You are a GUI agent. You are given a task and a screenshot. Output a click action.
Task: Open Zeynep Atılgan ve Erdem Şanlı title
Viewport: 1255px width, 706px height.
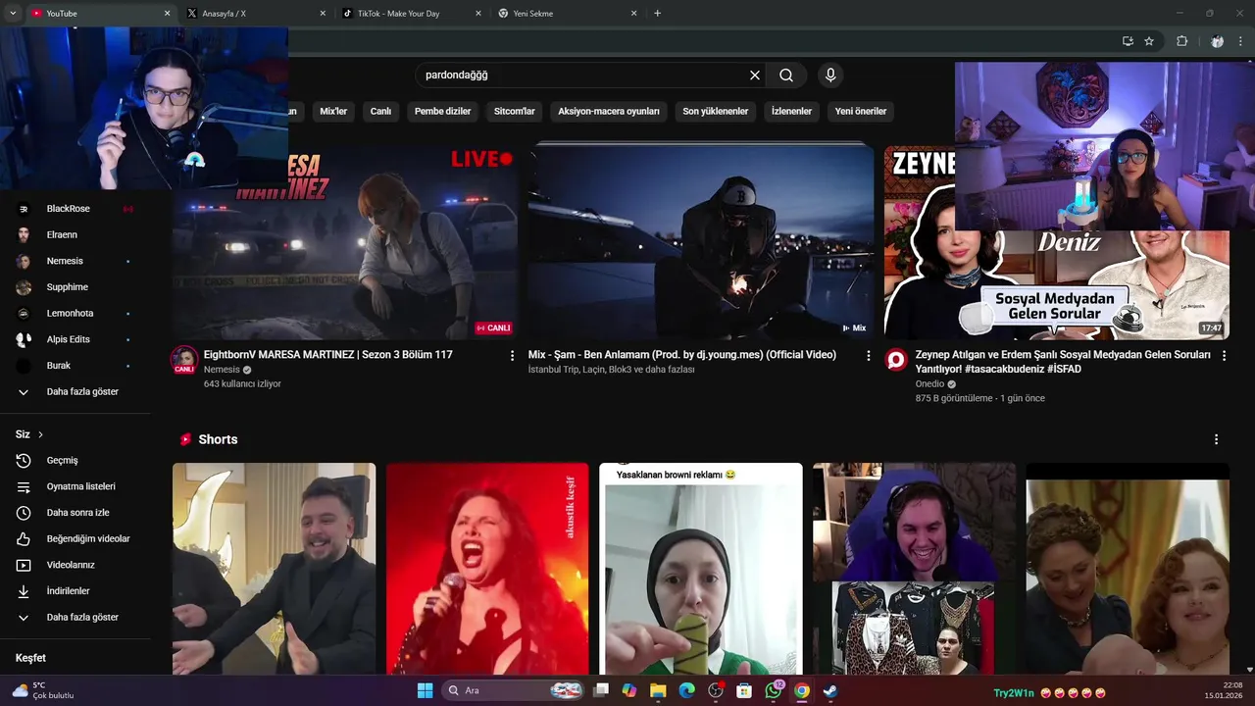(1063, 362)
